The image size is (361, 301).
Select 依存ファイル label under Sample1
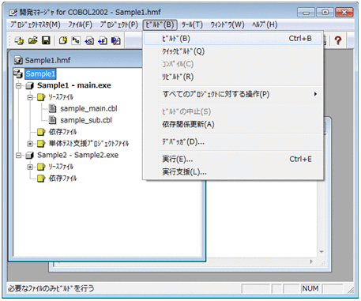[x=62, y=132]
